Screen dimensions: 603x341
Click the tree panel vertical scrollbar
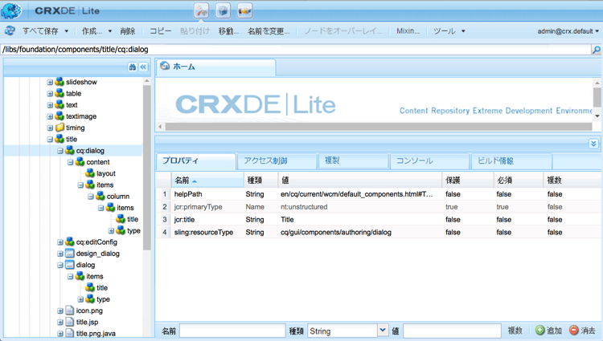(x=146, y=167)
